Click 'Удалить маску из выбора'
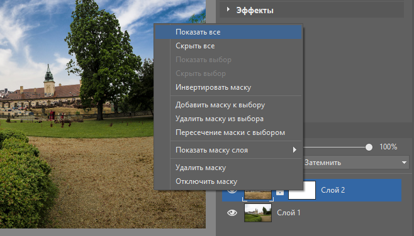The width and height of the screenshot is (414, 236). pyautogui.click(x=228, y=119)
